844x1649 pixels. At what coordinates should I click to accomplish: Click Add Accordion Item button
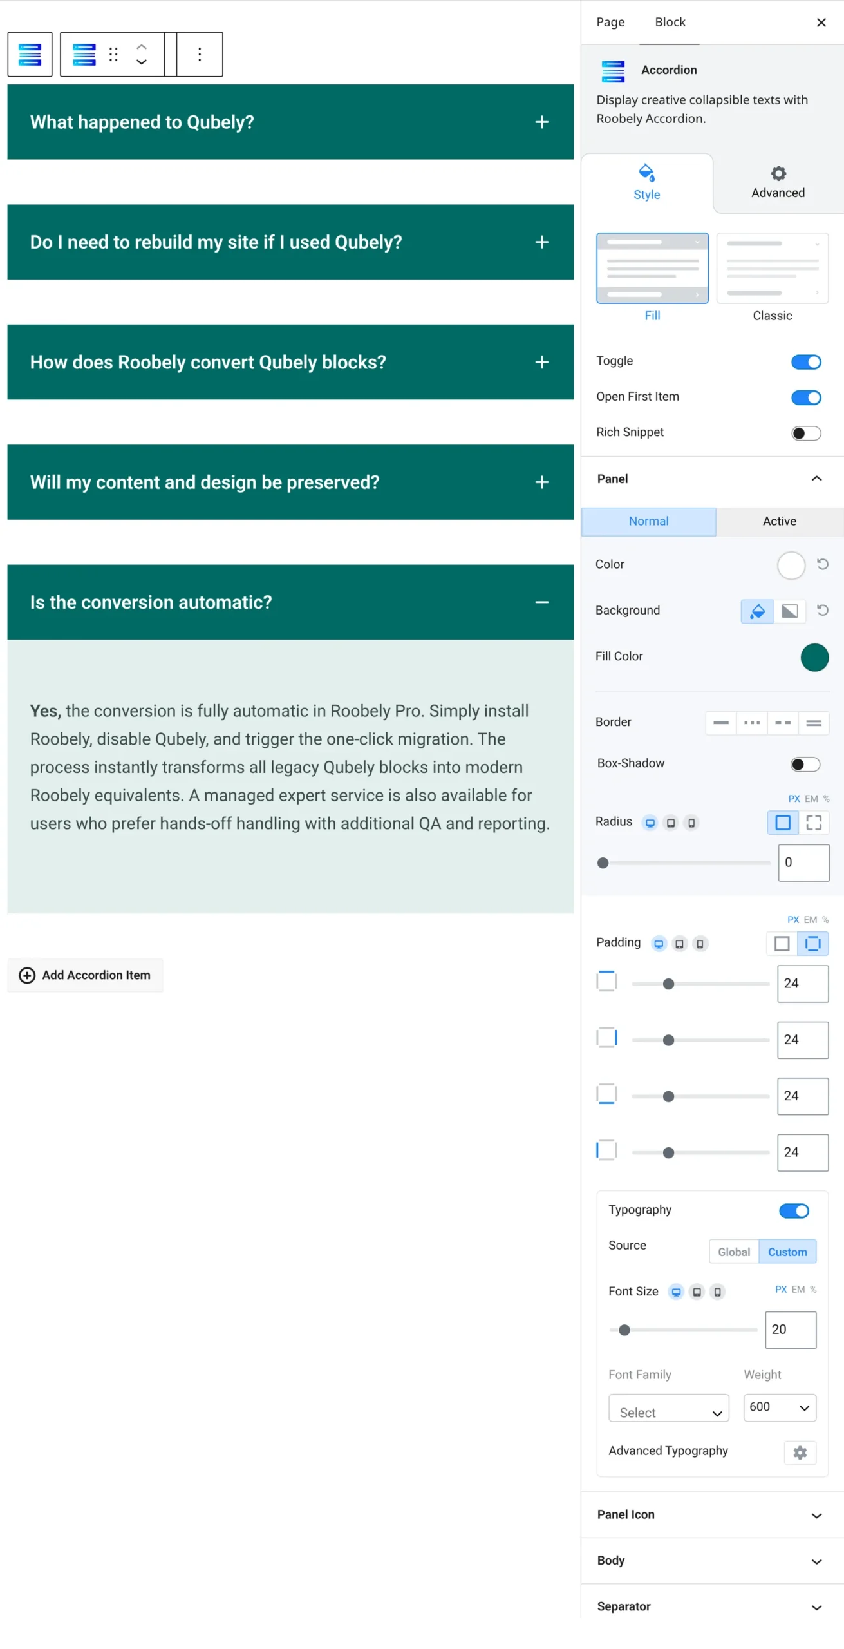85,975
